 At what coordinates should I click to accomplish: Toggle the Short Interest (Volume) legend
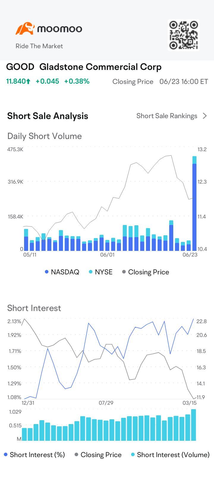(x=170, y=455)
